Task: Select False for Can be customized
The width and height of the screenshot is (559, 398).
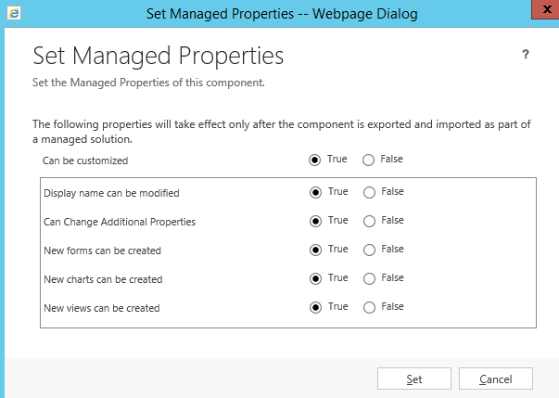Action: point(369,160)
